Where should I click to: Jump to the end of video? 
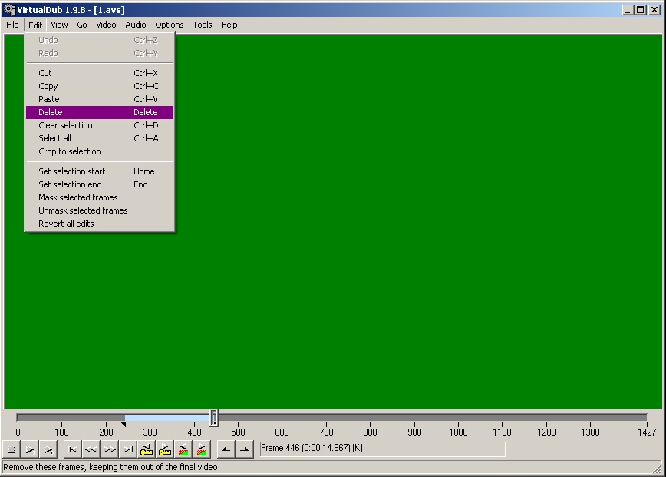[128, 449]
